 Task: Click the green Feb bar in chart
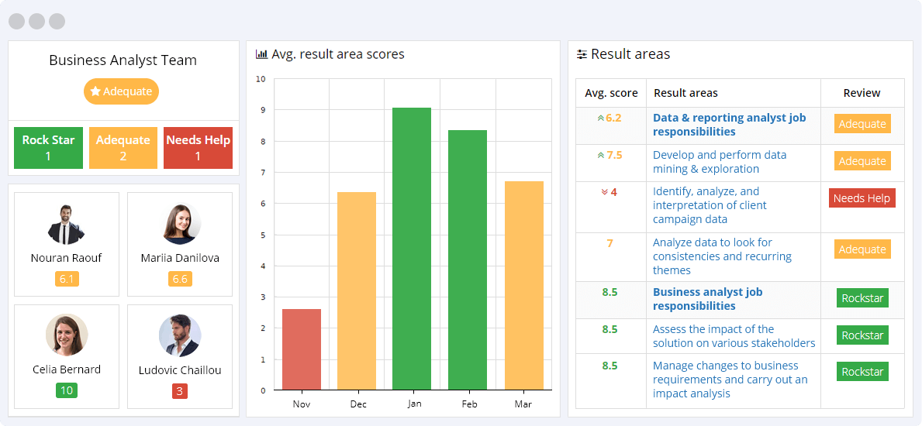pyautogui.click(x=468, y=259)
